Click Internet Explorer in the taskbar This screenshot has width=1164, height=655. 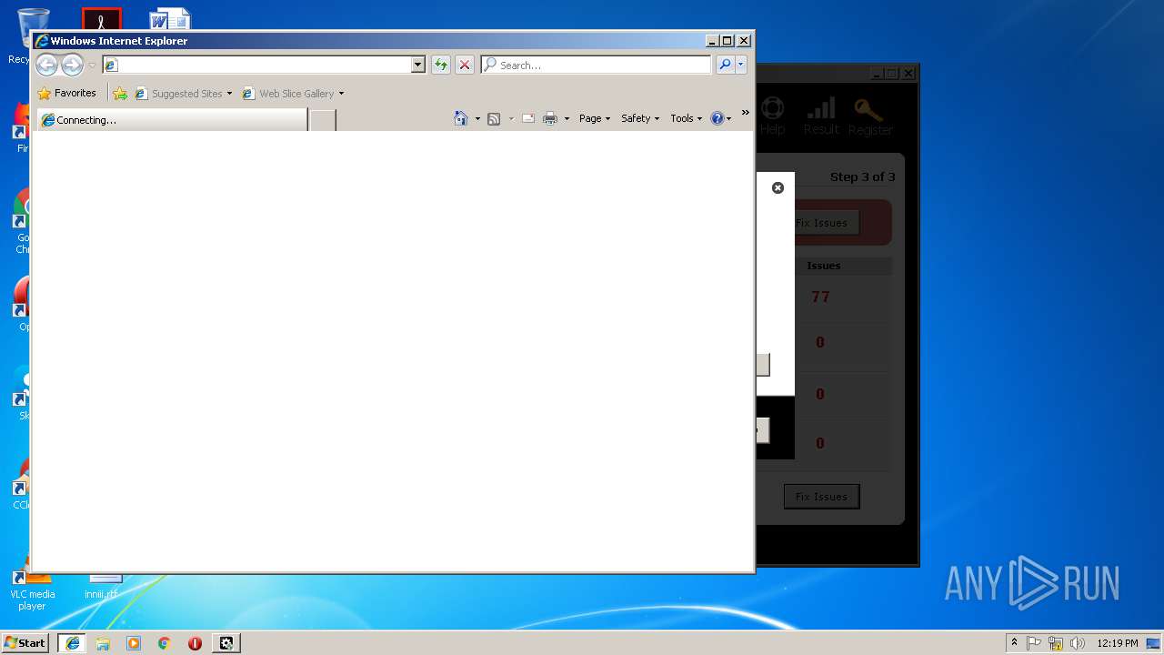72,642
